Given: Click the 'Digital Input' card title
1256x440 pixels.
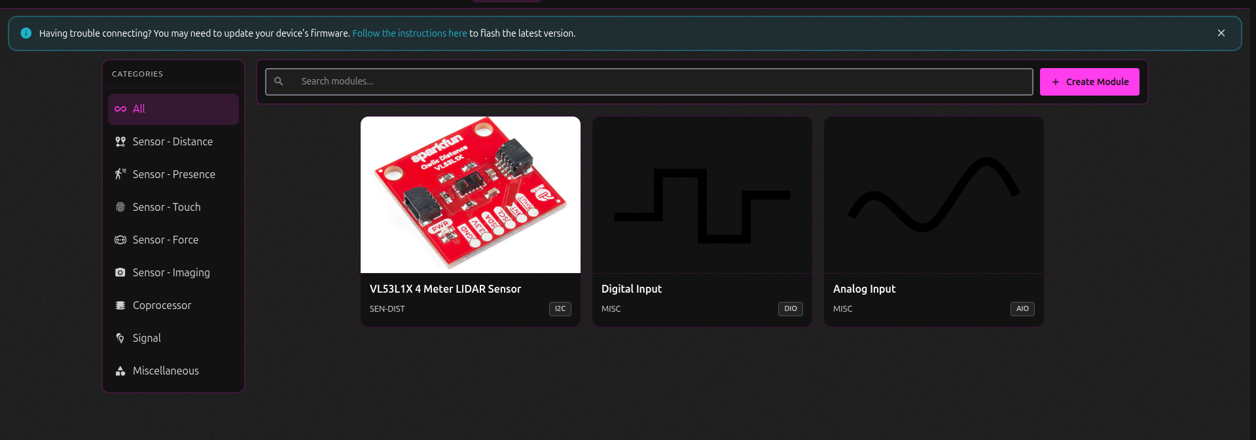Looking at the screenshot, I should pyautogui.click(x=632, y=289).
